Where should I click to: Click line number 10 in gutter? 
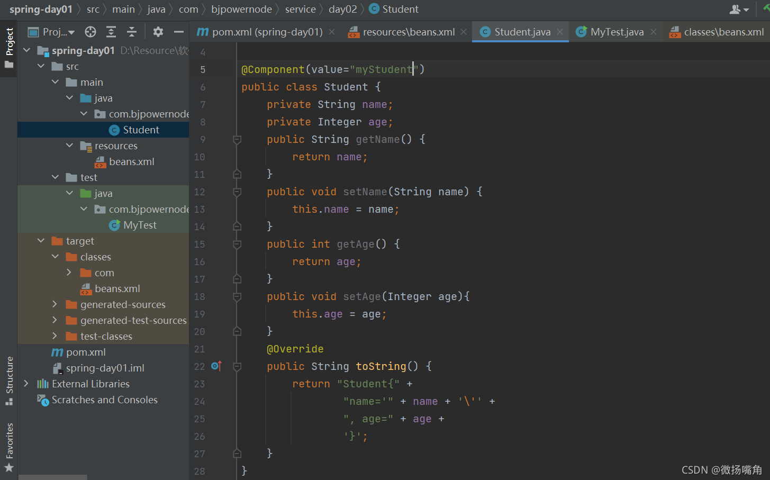coord(200,157)
